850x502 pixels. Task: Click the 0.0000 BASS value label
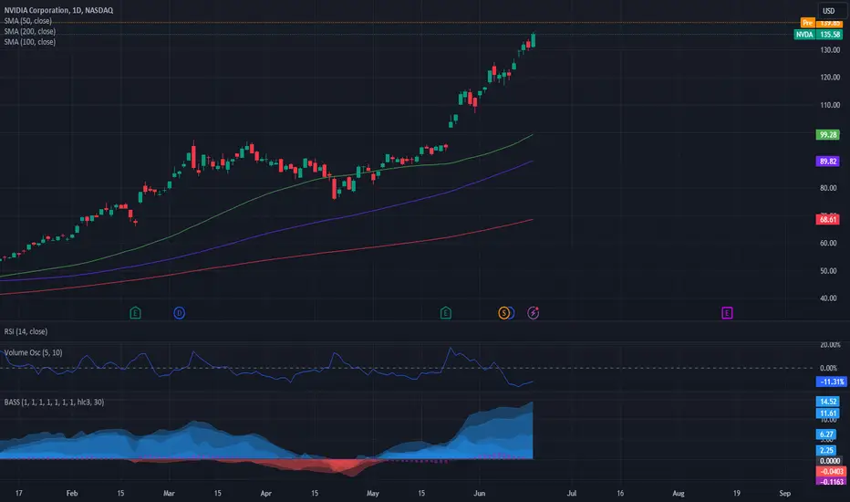click(x=829, y=461)
